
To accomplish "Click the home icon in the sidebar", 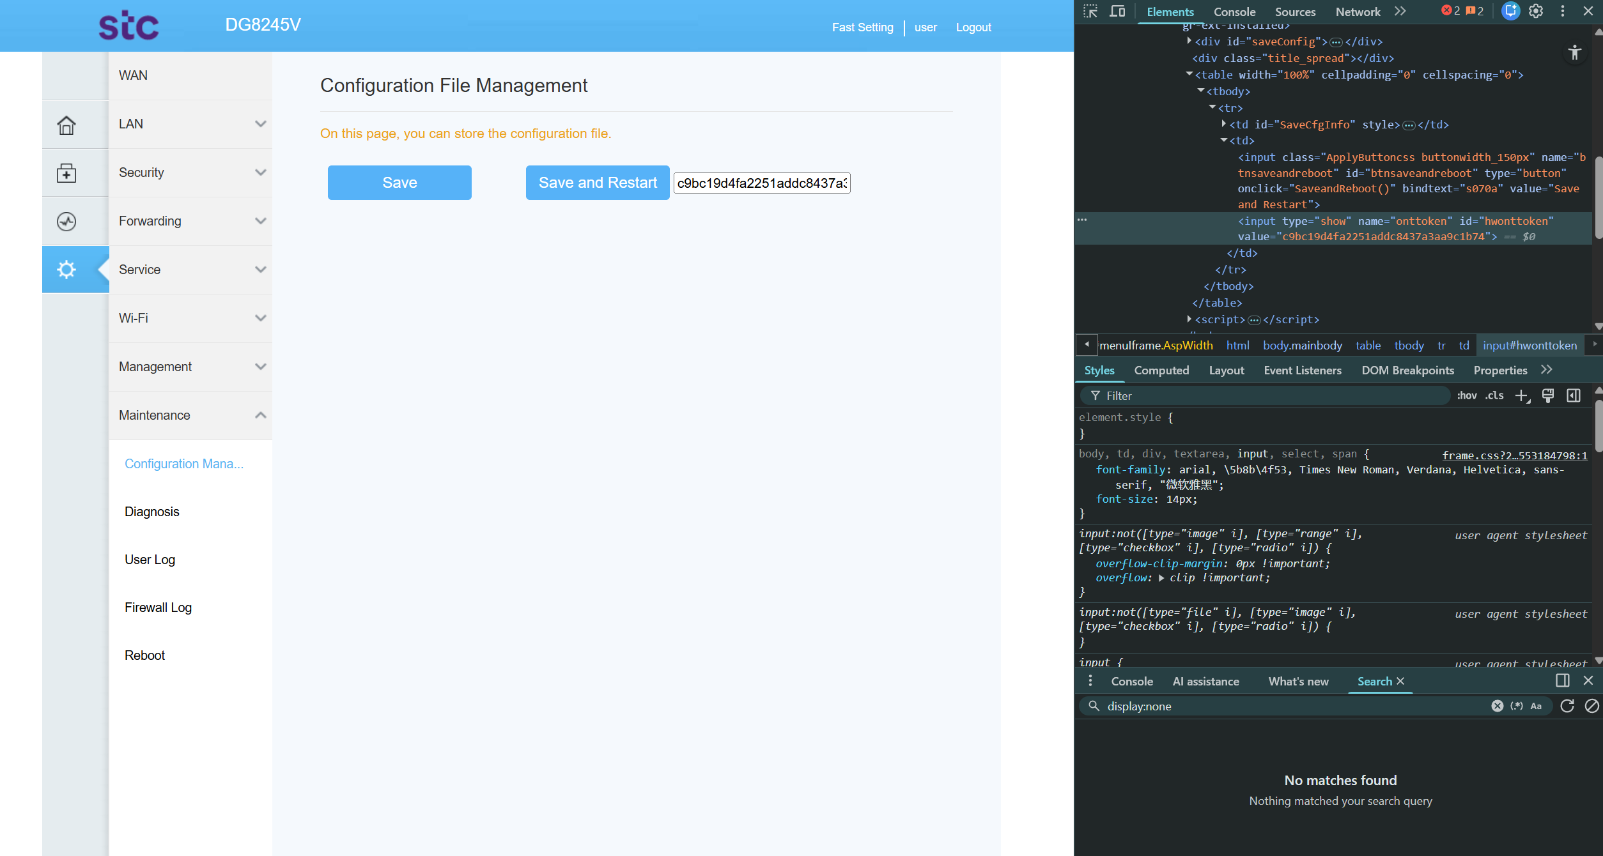I will 66,125.
